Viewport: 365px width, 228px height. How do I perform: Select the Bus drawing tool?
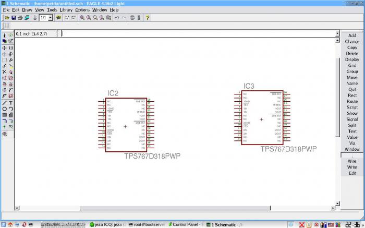point(4,121)
